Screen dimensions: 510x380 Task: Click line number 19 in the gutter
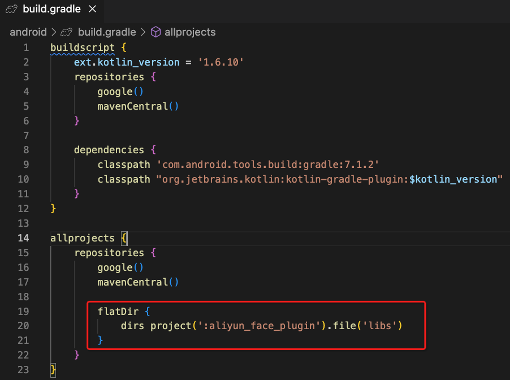pyautogui.click(x=23, y=311)
